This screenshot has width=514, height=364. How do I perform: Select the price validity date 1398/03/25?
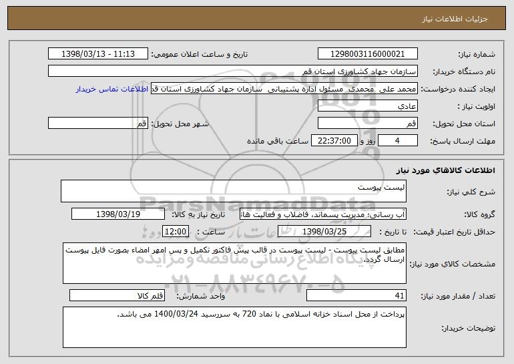tap(324, 232)
